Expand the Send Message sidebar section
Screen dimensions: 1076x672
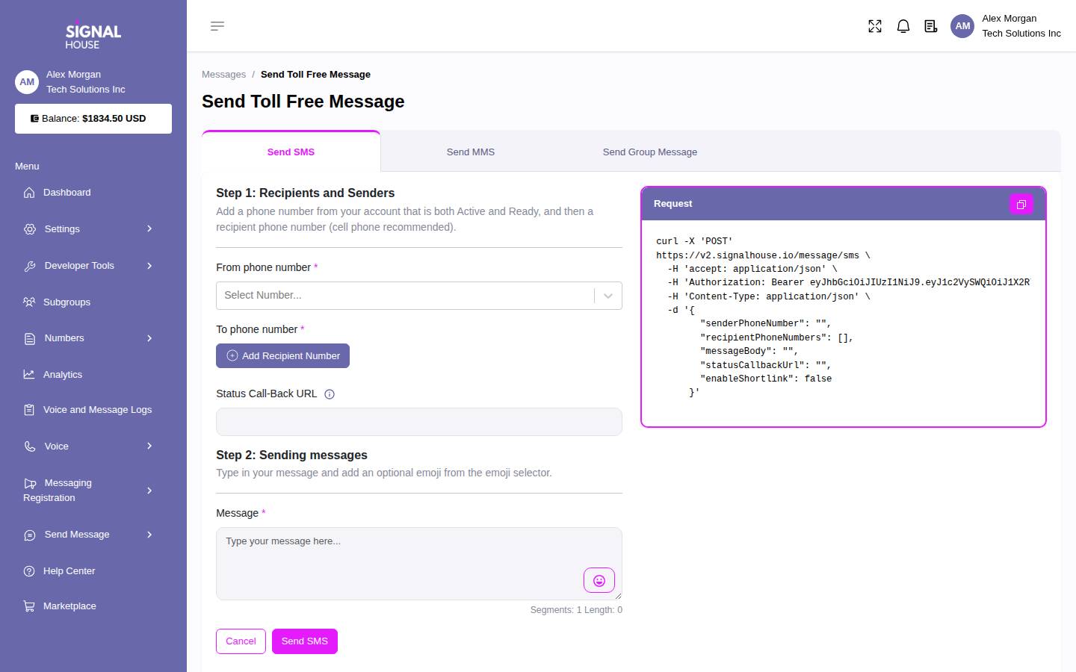[x=88, y=534]
